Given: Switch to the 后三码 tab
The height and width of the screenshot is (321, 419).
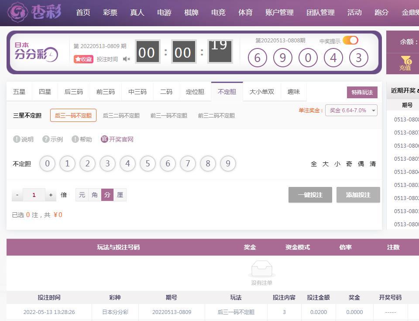Looking at the screenshot, I should 74,92.
